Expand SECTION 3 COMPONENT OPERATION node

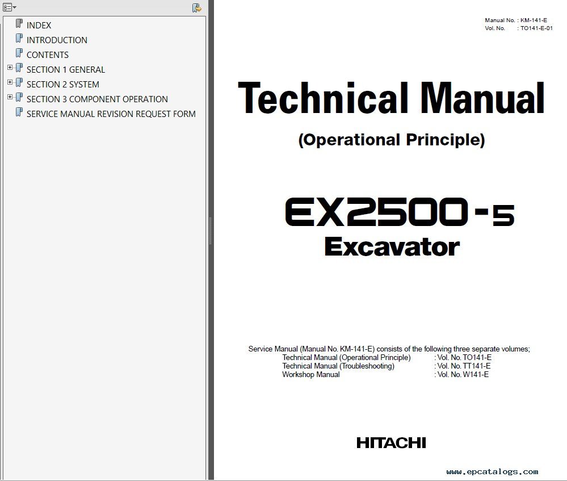[x=10, y=97]
